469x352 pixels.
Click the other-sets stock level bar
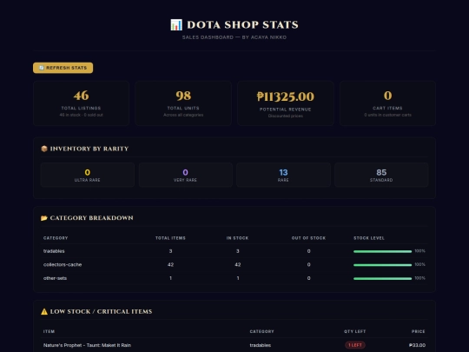[382, 279]
